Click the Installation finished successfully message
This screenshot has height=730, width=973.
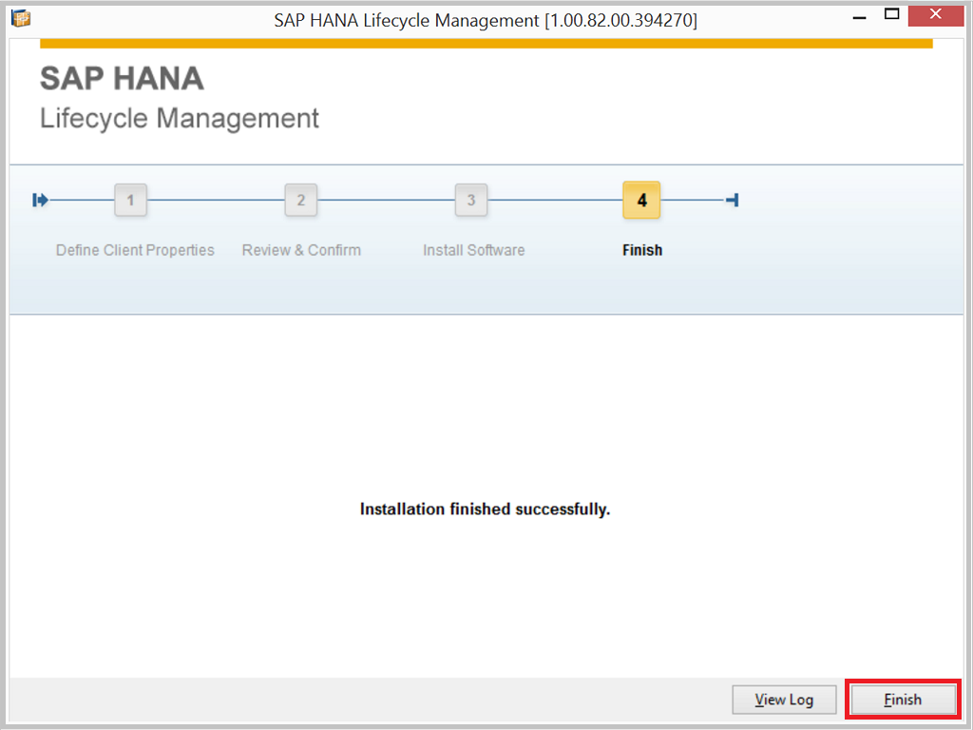click(486, 509)
